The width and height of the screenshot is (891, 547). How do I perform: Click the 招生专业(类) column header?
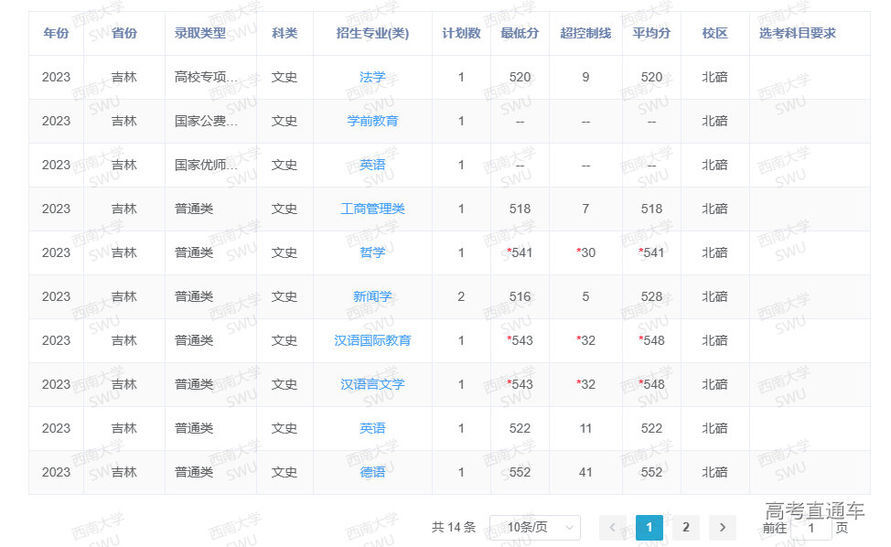(x=372, y=33)
